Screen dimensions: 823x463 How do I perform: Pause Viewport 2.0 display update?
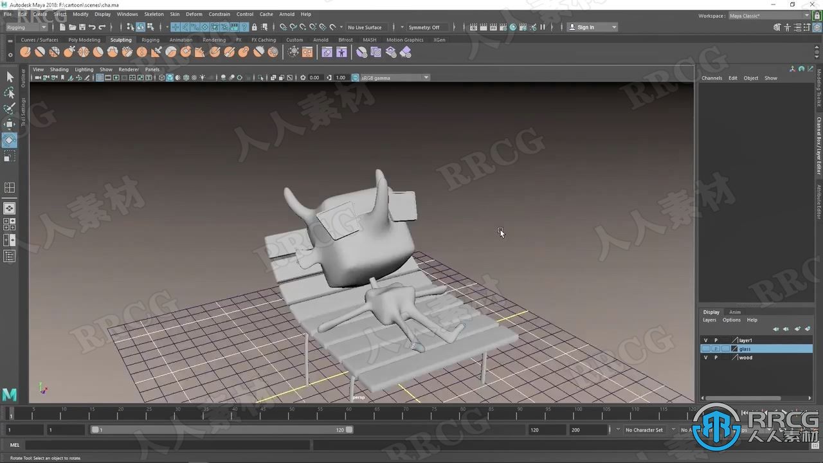(542, 27)
